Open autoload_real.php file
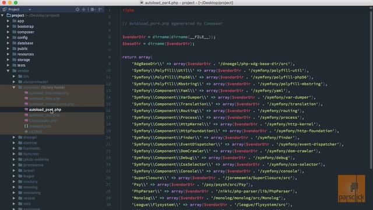The width and height of the screenshot is (373, 210). [x=44, y=116]
